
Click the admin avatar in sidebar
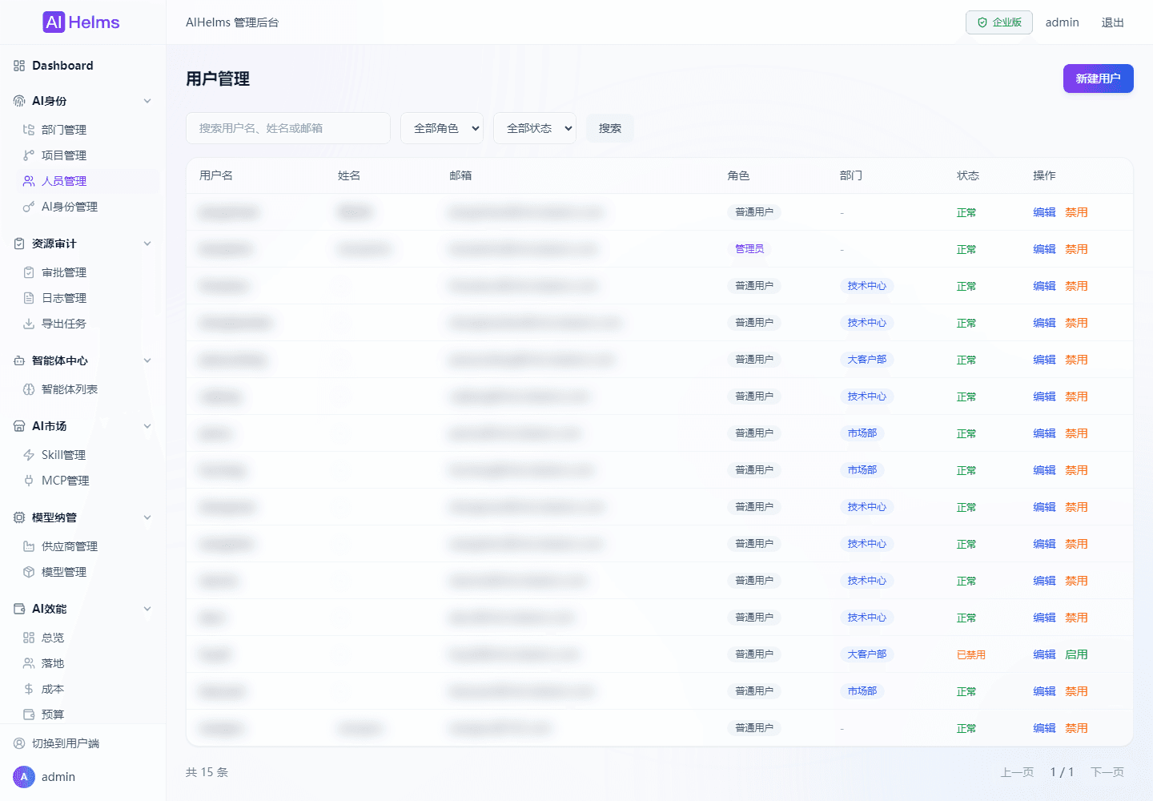(24, 777)
